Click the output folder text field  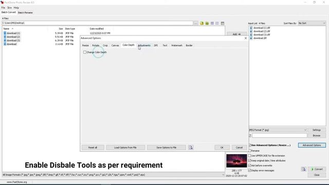[279, 136]
